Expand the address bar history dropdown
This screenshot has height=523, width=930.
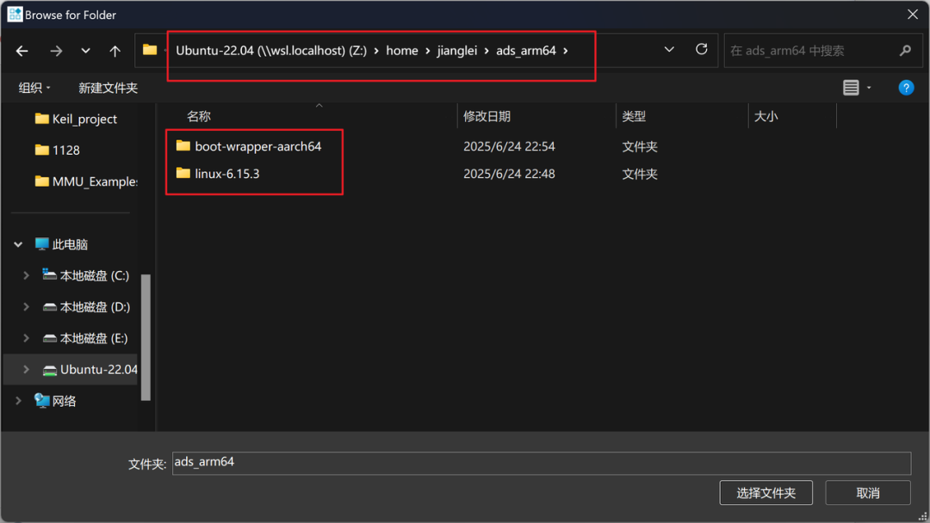(x=669, y=50)
